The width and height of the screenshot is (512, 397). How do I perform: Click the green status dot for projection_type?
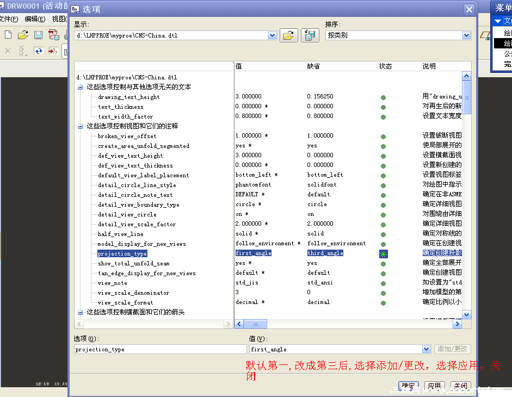point(383,253)
